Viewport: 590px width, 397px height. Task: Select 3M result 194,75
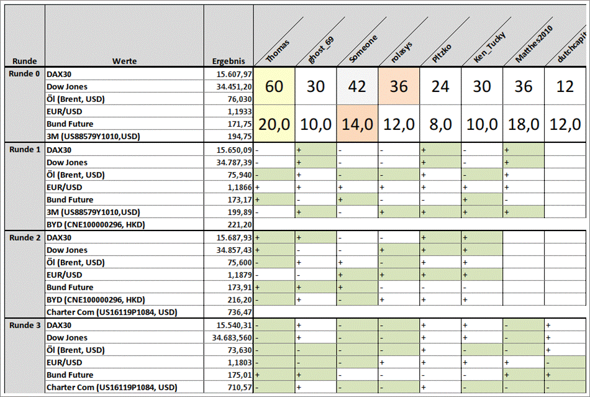tap(229, 136)
